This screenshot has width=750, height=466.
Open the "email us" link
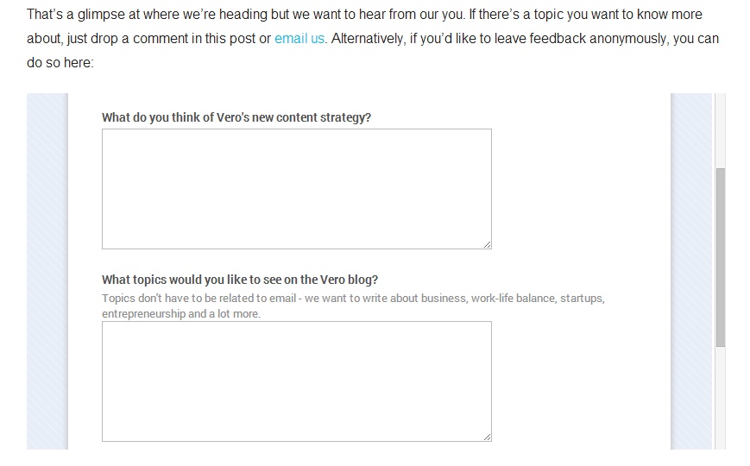click(299, 39)
